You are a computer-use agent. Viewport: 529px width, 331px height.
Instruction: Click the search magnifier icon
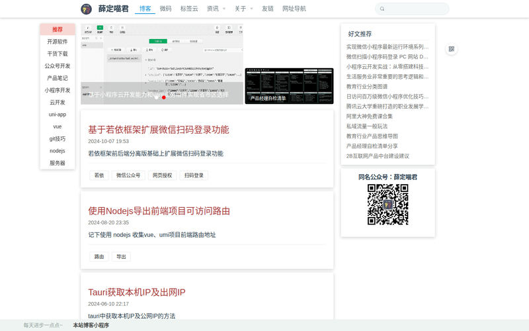(382, 9)
